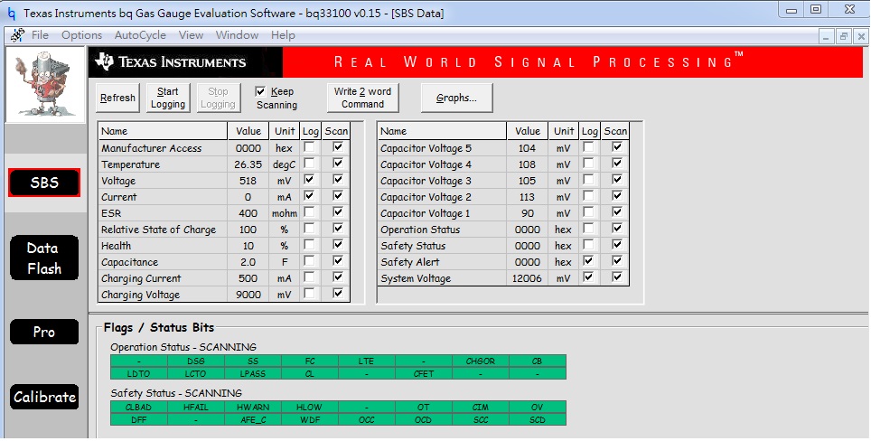
Task: Click the CLBAD safety status bit
Action: (139, 408)
